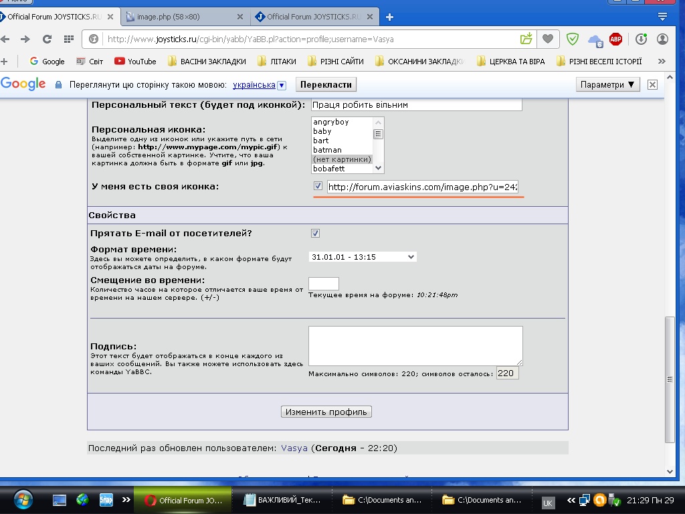The image size is (685, 514).
Task: Open the YouTube bookmark
Action: coord(135,62)
